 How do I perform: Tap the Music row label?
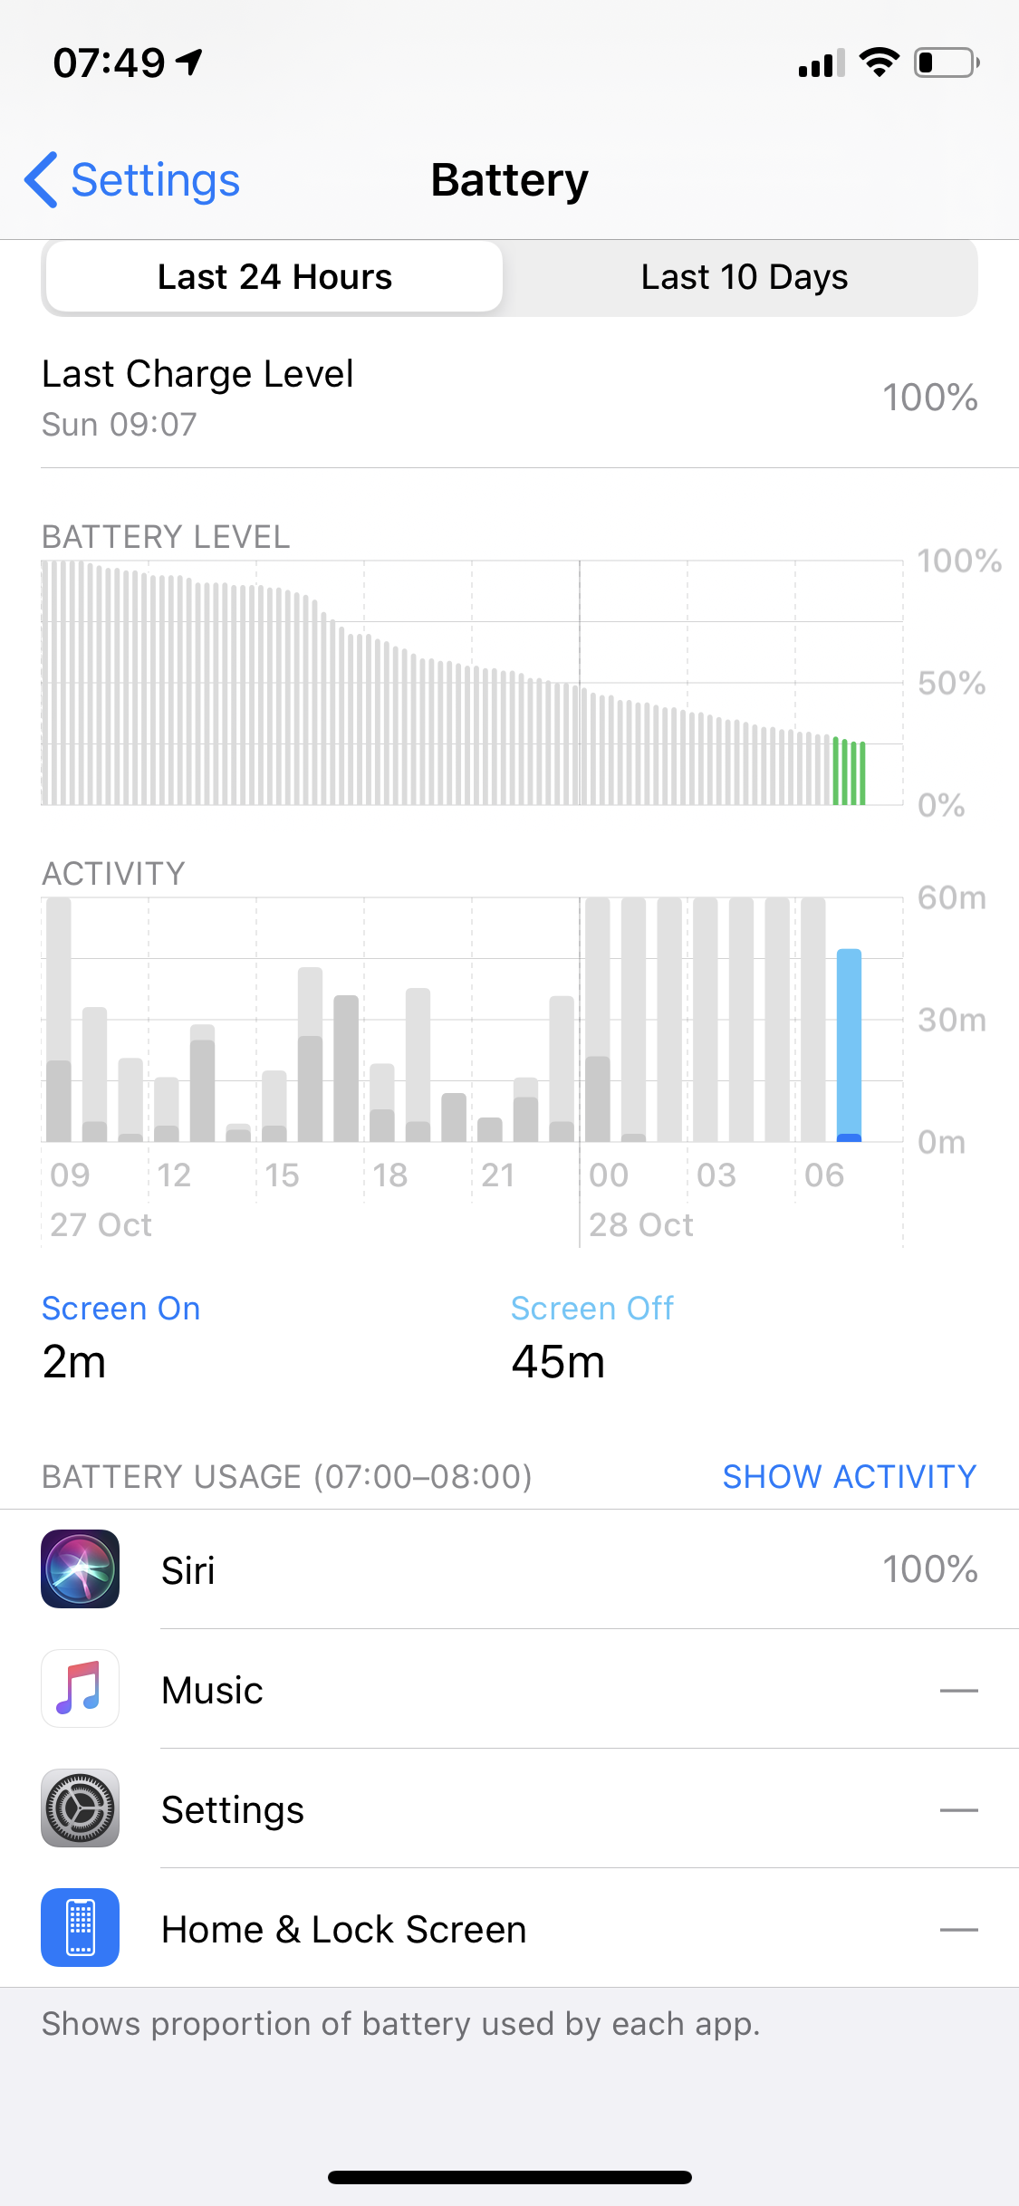tap(212, 1690)
